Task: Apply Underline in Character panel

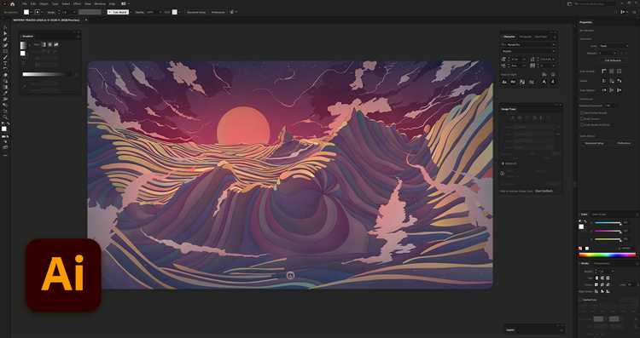Action: [544, 82]
